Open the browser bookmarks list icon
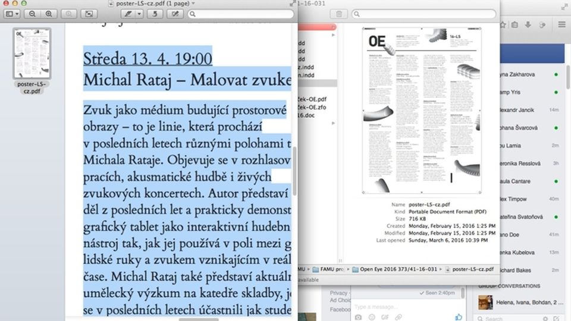The width and height of the screenshot is (571, 321). tap(514, 25)
